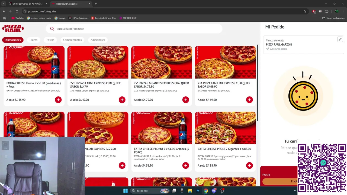Open Chrome apps grid in bookmarks bar

click(5, 18)
